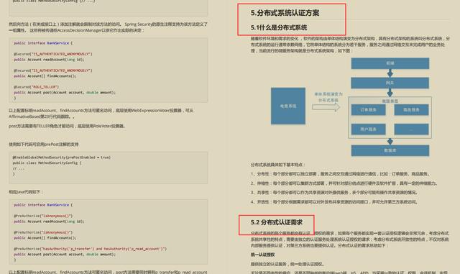Click the "商品服务" service box
The height and width of the screenshot is (274, 460).
coord(411,110)
